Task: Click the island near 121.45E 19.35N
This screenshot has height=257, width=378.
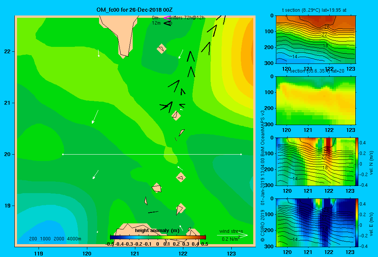Action: point(157,188)
